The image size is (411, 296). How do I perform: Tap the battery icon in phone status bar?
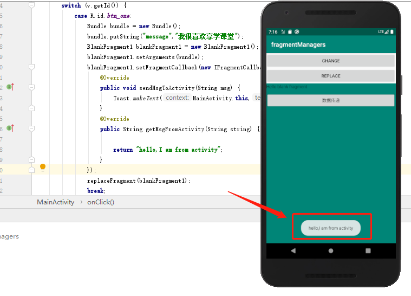pos(392,32)
